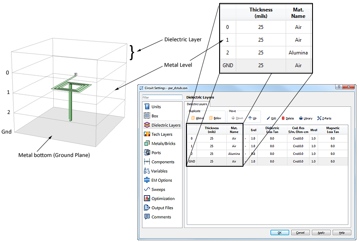359x242 pixels.
Task: Select Components in the sidebar
Action: (x=162, y=162)
